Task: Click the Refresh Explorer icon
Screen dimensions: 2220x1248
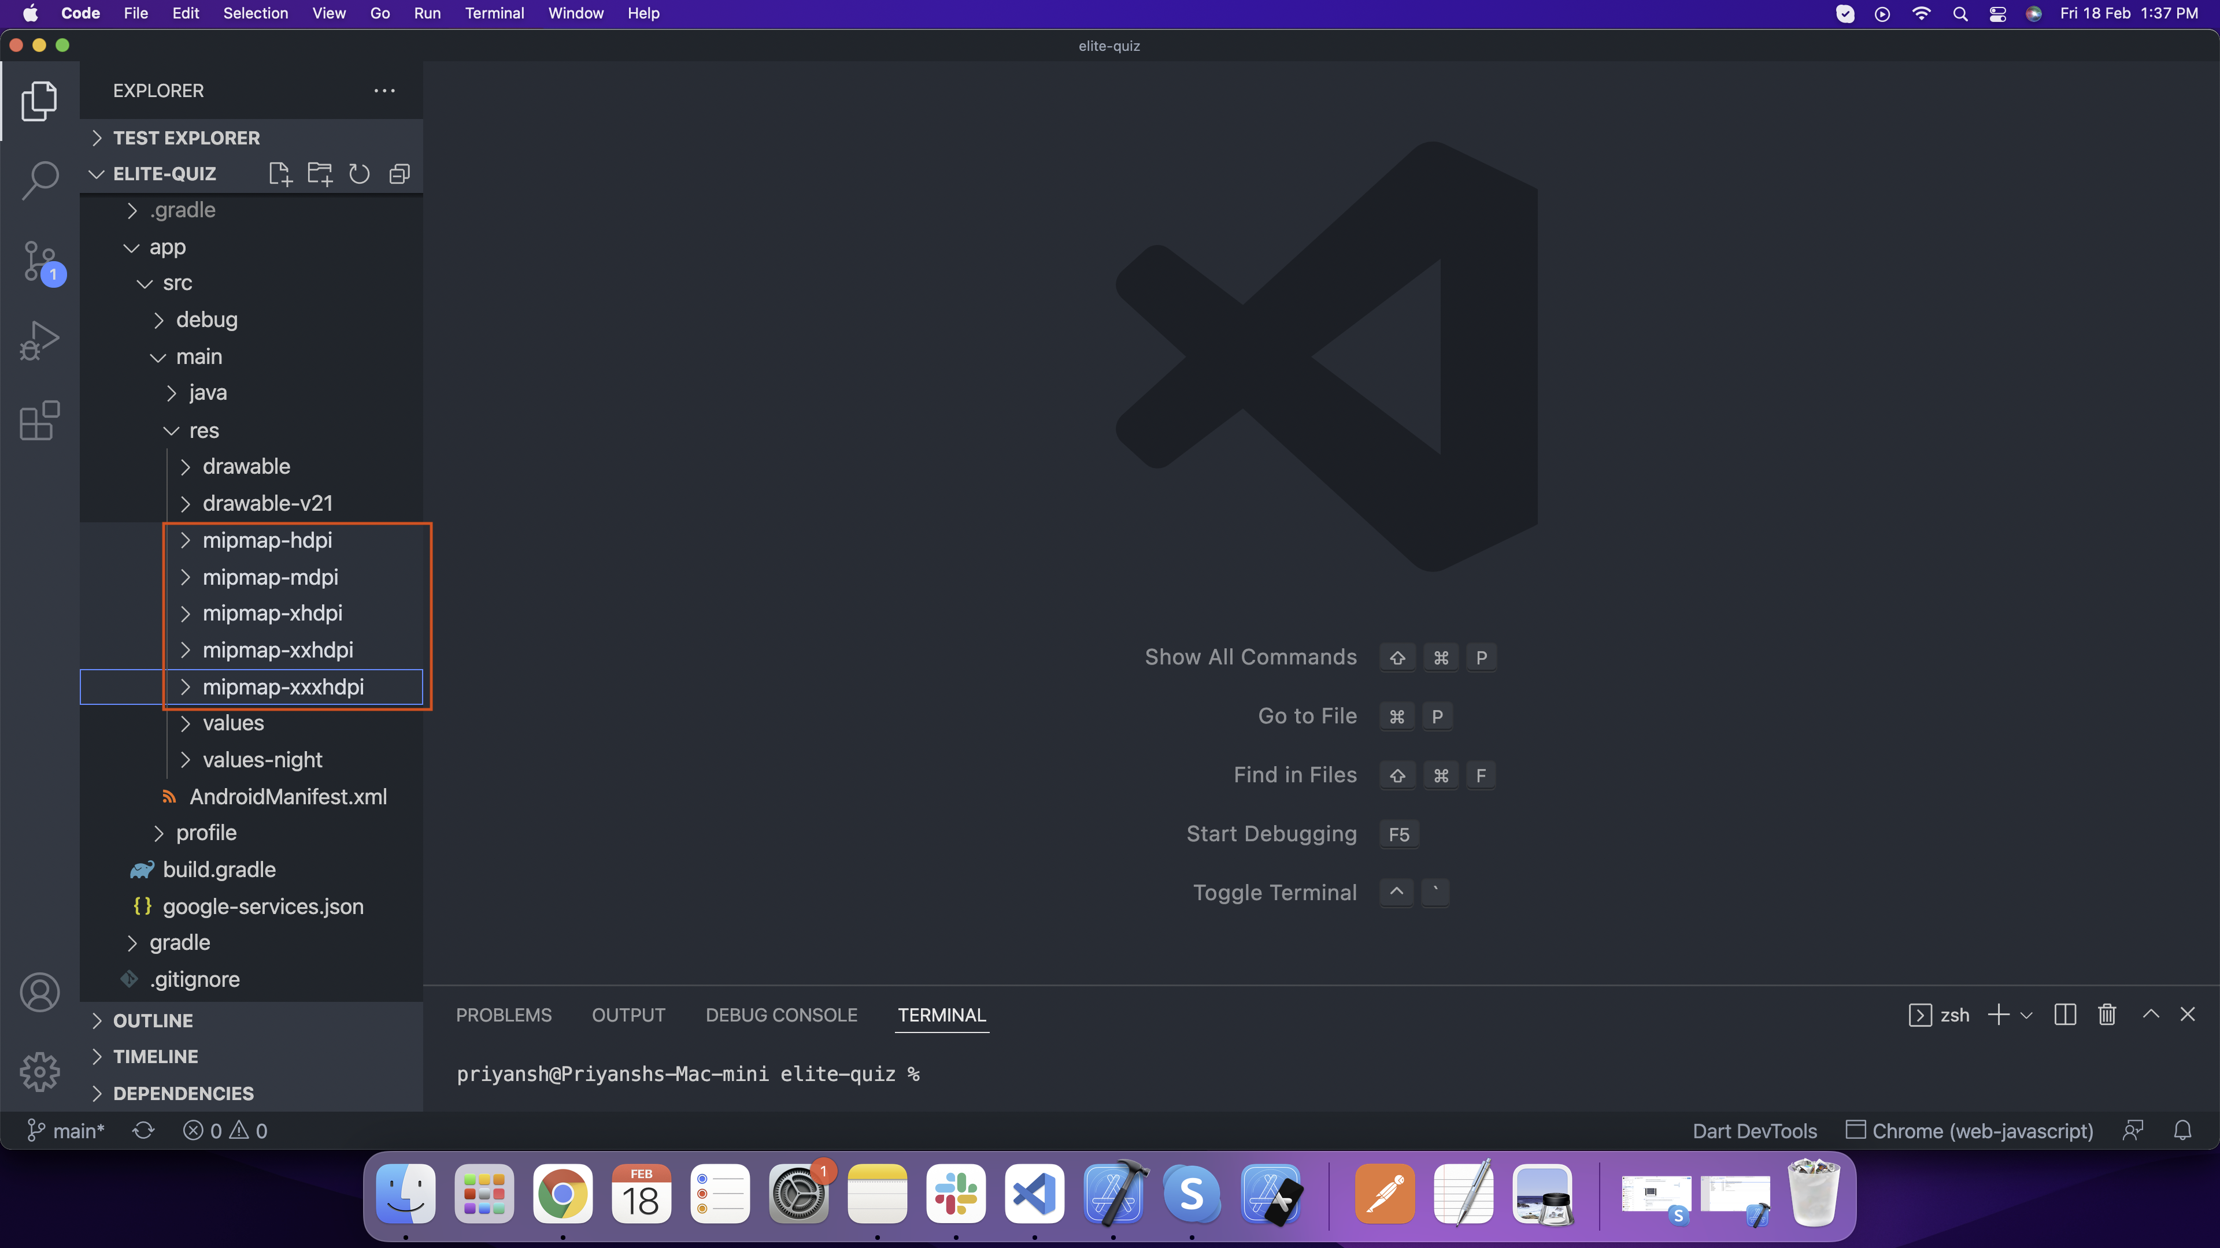Action: click(x=360, y=174)
